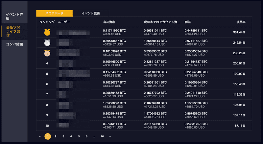The width and height of the screenshot is (263, 144).
Task: Click profit value 1.13553620 BTC
Action: coord(196,103)
